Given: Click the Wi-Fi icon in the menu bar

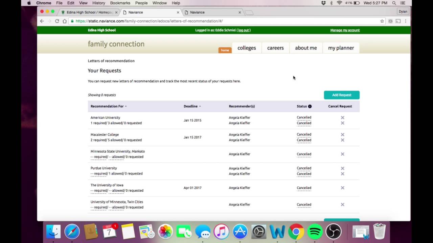Looking at the screenshot, I should coord(339,3).
